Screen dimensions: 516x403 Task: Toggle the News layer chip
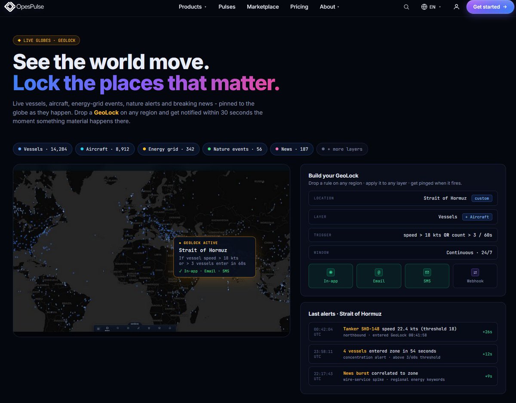(x=292, y=149)
